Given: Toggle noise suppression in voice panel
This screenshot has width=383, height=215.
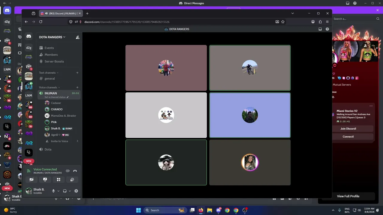Looking at the screenshot, I should coord(68,171).
